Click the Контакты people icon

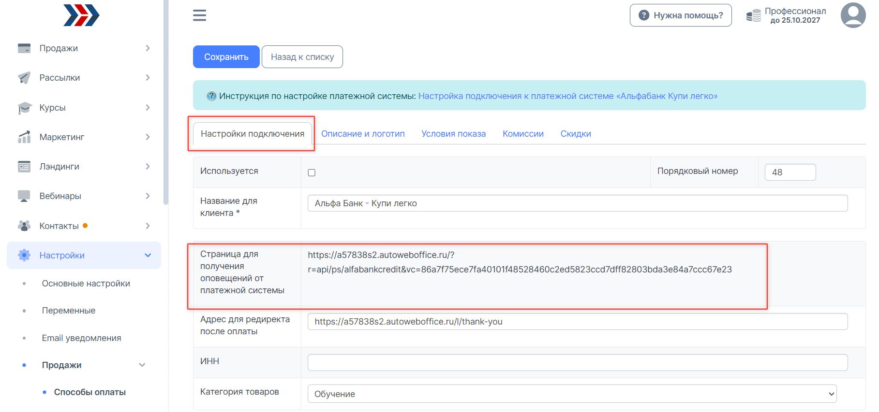(24, 226)
